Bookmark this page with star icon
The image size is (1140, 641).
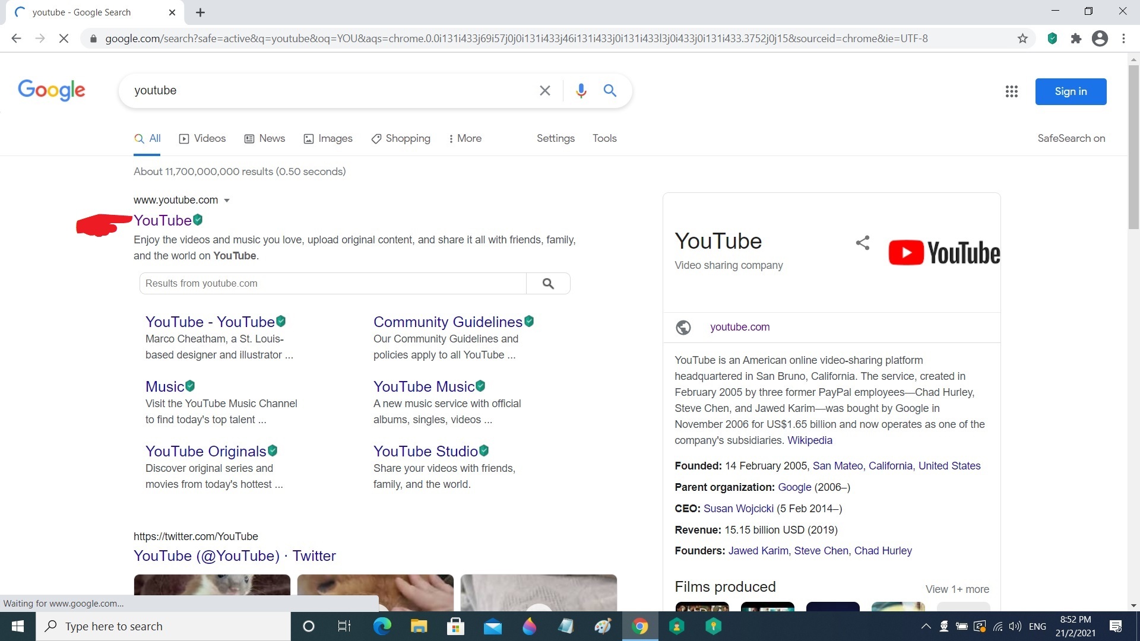1022,39
